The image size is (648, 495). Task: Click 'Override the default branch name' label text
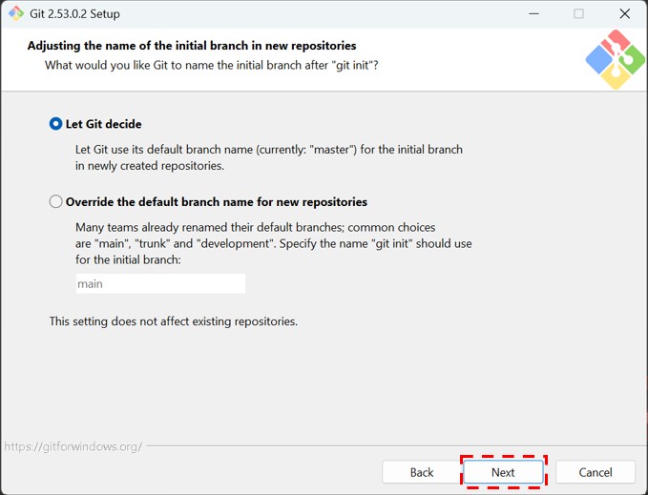[216, 202]
